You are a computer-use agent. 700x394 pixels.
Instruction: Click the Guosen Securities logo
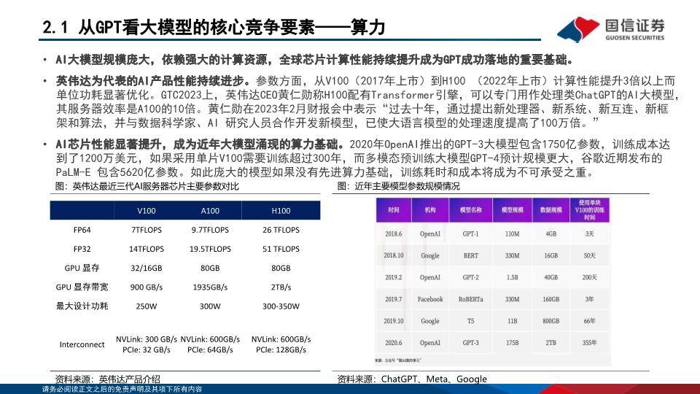pos(611,29)
